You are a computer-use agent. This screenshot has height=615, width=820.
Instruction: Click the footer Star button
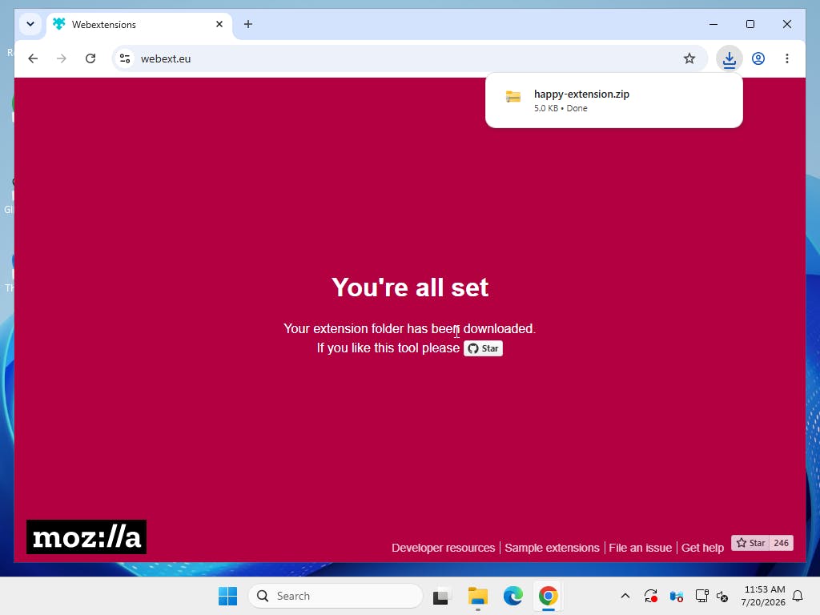pyautogui.click(x=750, y=543)
